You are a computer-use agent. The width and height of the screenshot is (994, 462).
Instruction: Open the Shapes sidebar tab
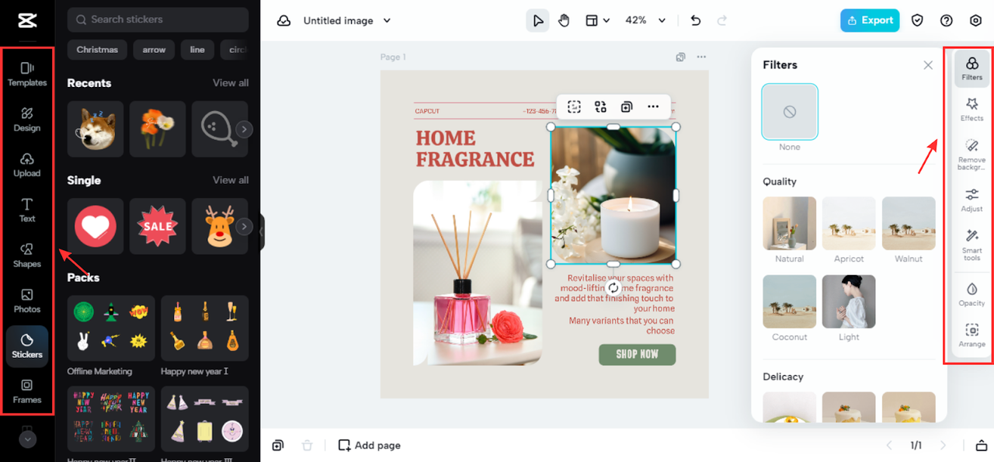[27, 255]
